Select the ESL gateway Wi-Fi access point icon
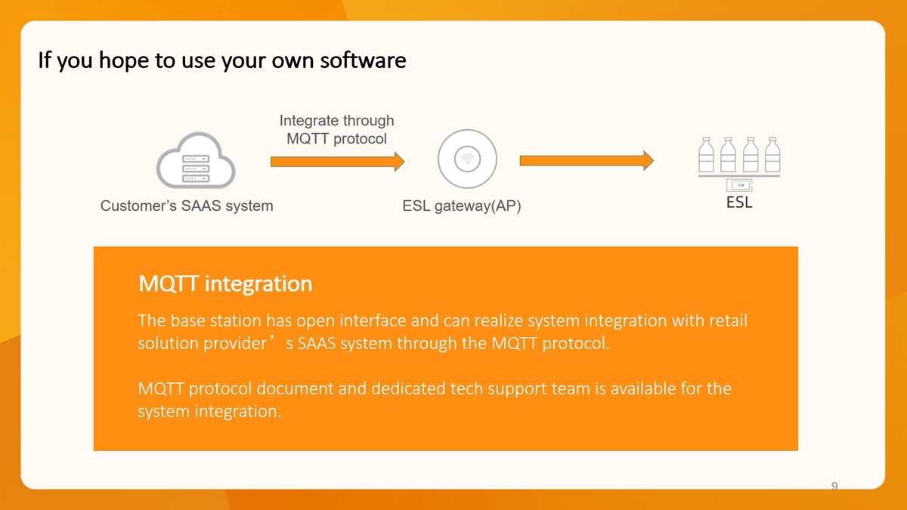This screenshot has height=510, width=907. point(468,160)
